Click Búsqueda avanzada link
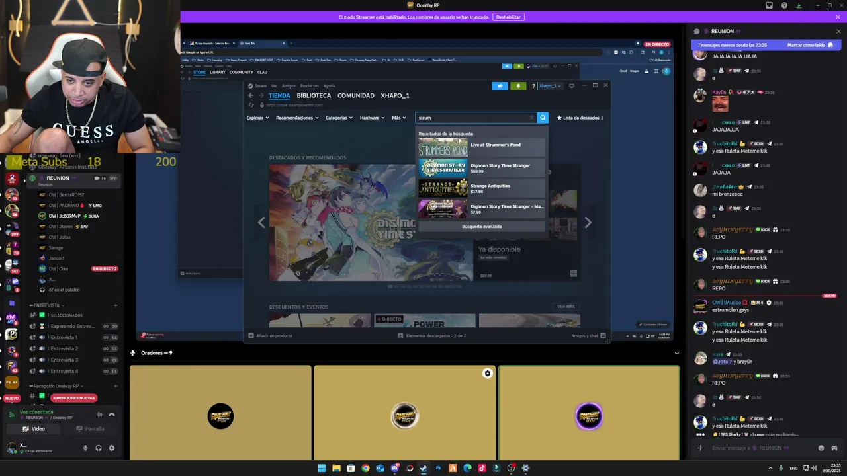 pyautogui.click(x=482, y=227)
